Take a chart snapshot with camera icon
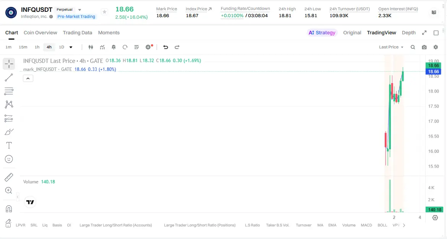This screenshot has height=239, width=447. [x=424, y=47]
